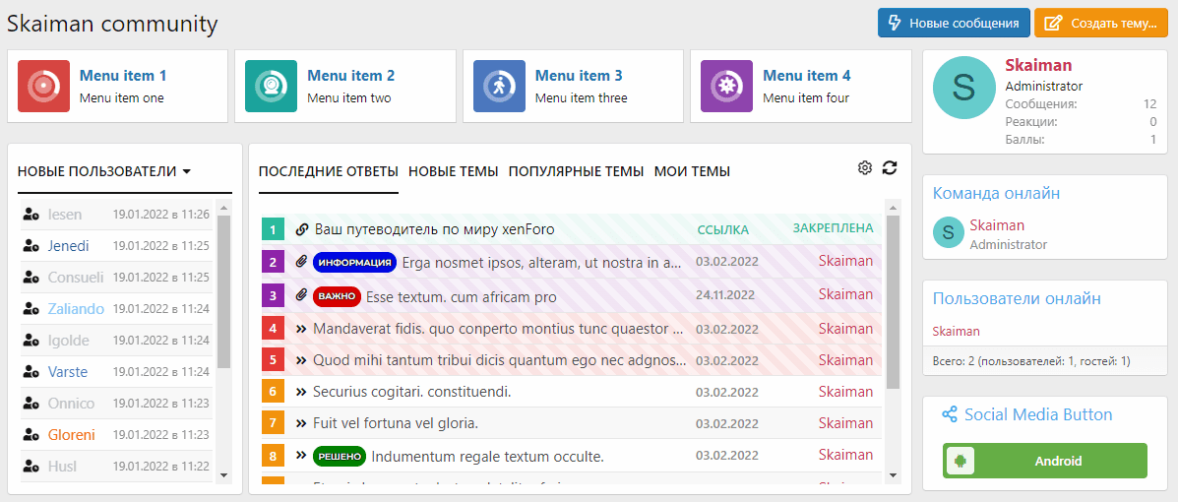The width and height of the screenshot is (1178, 502).
Task: Click the purple Menu item 4 gear icon
Action: [727, 87]
